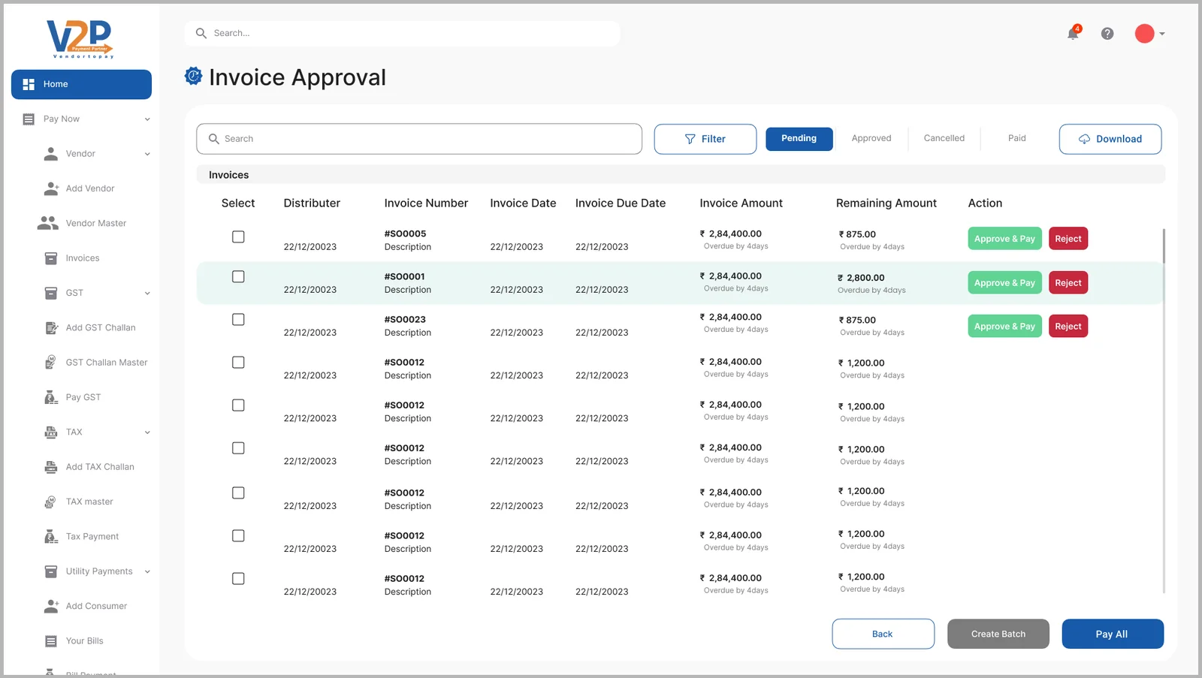Click the invoice table vertical scrollbar
The image size is (1202, 678).
(x=1164, y=246)
